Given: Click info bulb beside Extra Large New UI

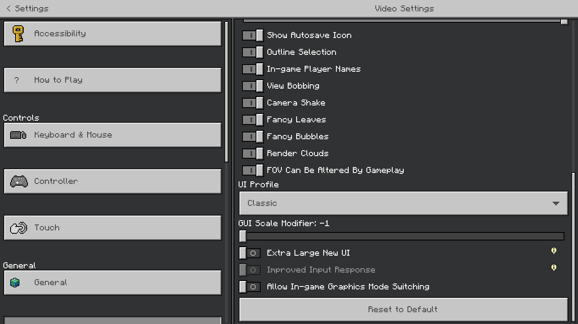Looking at the screenshot, I should (x=553, y=251).
